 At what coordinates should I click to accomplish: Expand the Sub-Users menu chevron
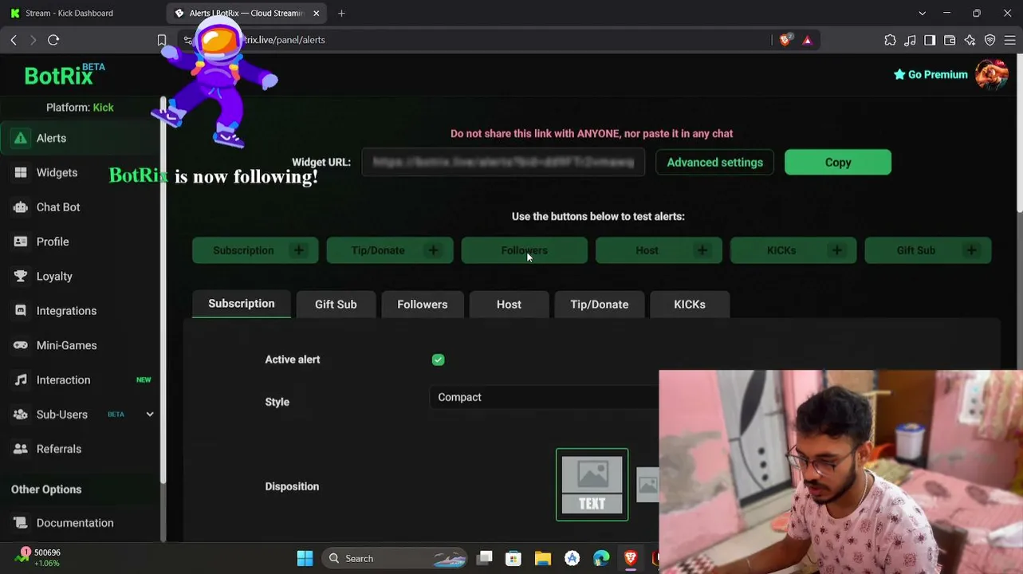pyautogui.click(x=149, y=415)
